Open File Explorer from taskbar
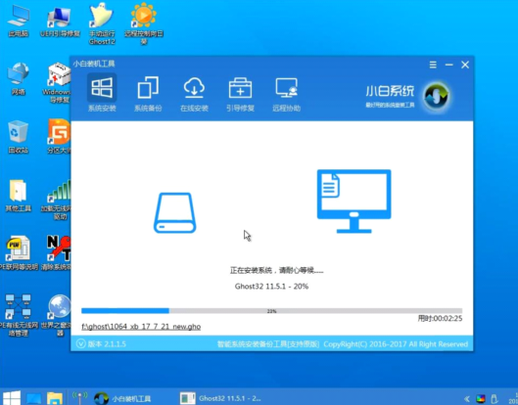The width and height of the screenshot is (518, 405). (x=55, y=398)
